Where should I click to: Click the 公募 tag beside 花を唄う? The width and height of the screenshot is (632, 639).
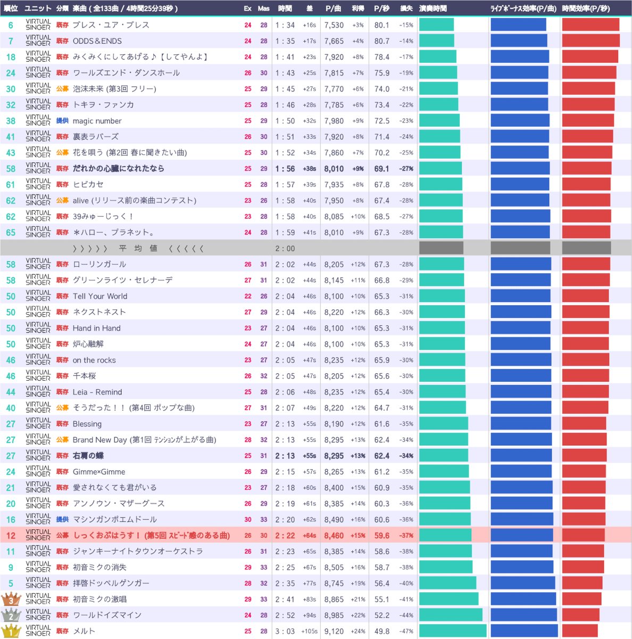63,153
